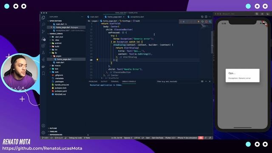Click the red recording indicator in status bar

tap(201, 138)
